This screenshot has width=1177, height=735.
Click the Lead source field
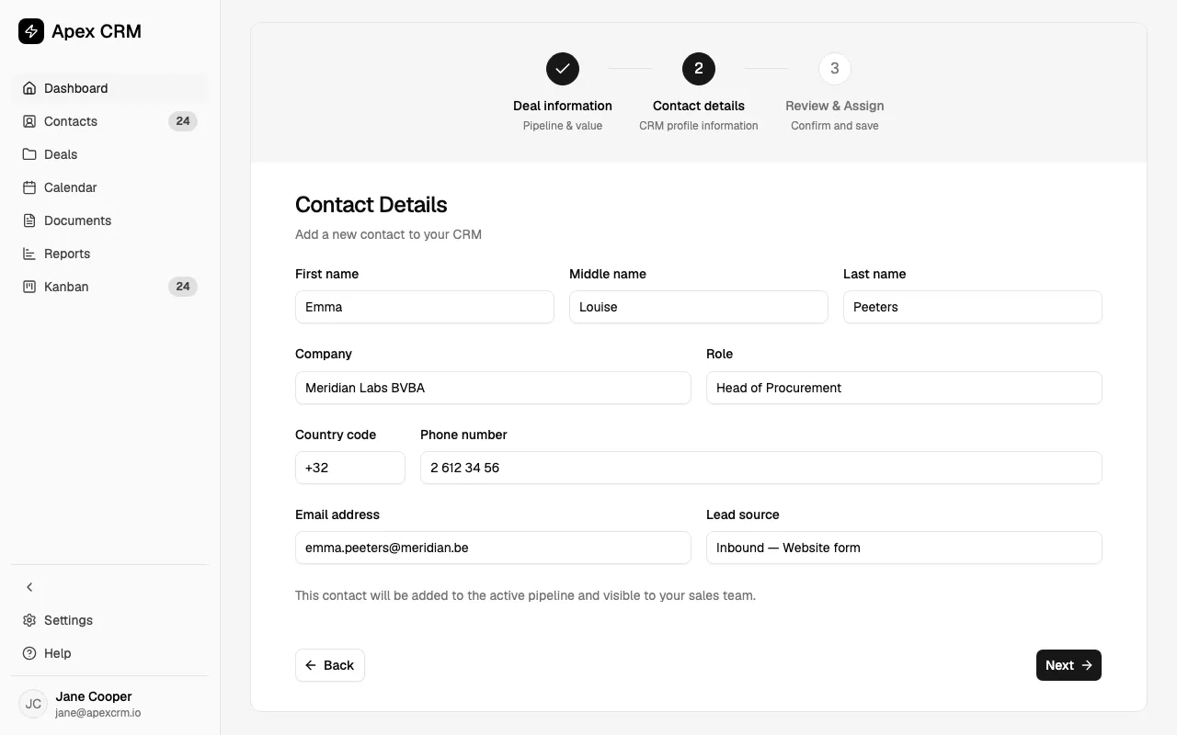(904, 548)
